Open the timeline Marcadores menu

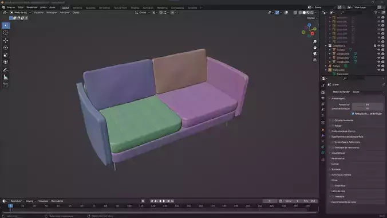tap(57, 201)
